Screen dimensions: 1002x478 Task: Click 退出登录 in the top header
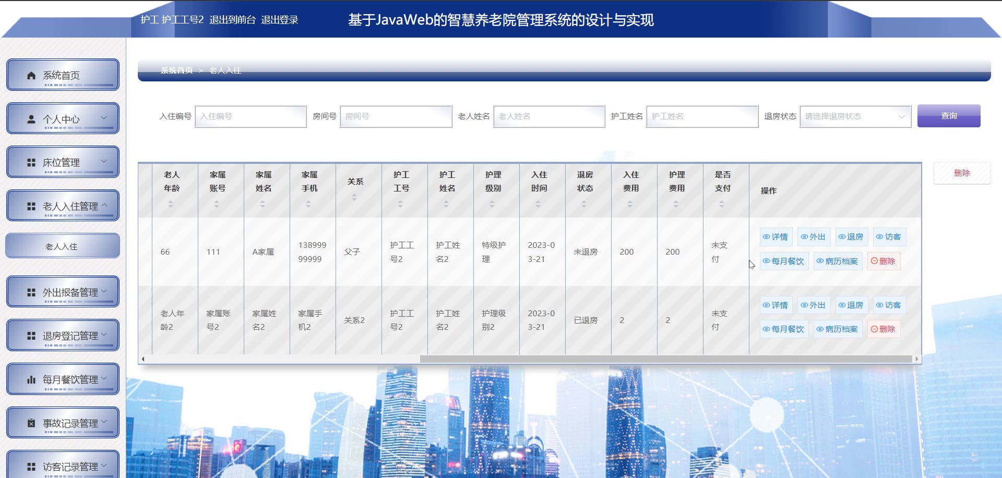pos(280,20)
